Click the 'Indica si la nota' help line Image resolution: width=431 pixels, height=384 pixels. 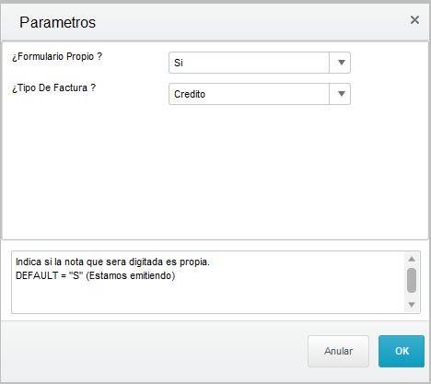[x=112, y=262]
